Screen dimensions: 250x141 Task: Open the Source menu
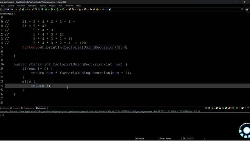tap(11, 5)
